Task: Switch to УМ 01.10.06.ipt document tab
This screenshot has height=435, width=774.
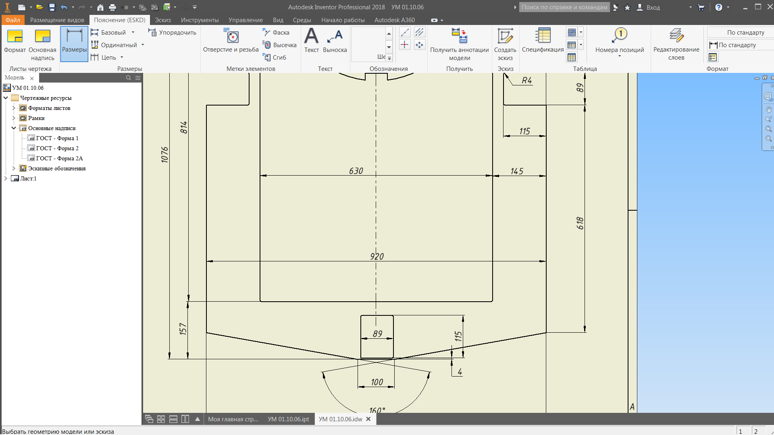Action: pos(288,419)
